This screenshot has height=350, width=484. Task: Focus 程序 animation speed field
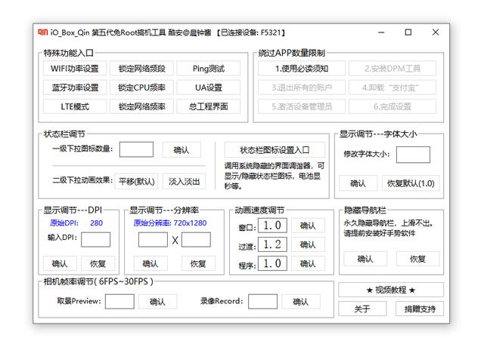click(272, 263)
